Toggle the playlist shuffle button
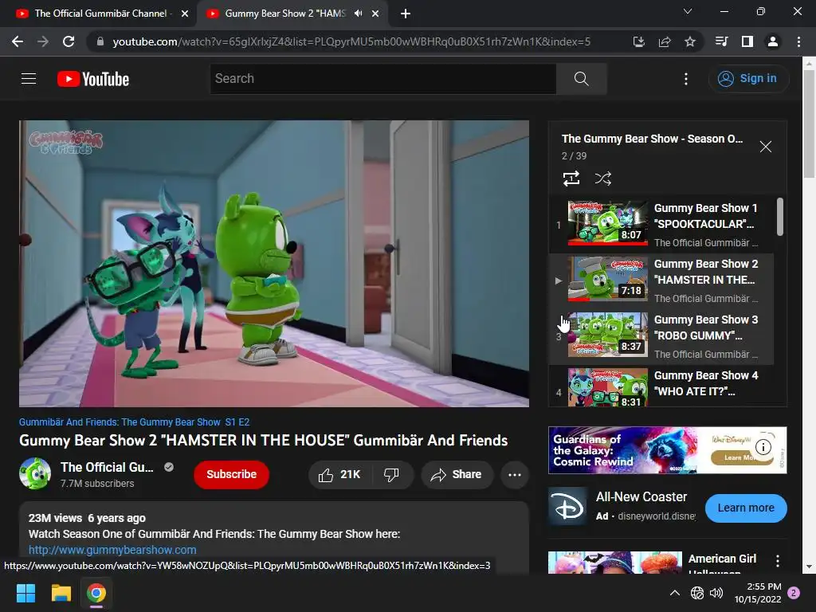This screenshot has height=612, width=816. 602,178
